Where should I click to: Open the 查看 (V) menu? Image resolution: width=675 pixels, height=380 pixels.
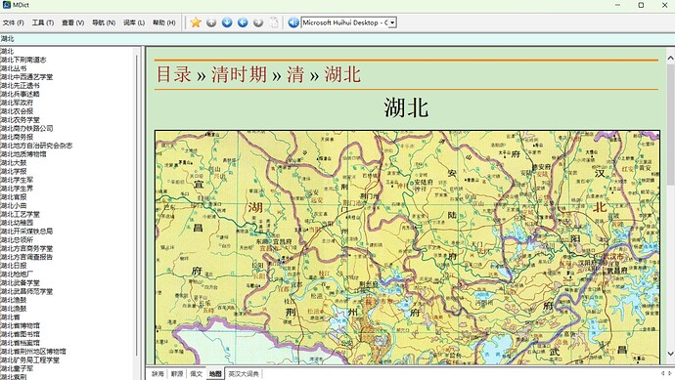72,22
